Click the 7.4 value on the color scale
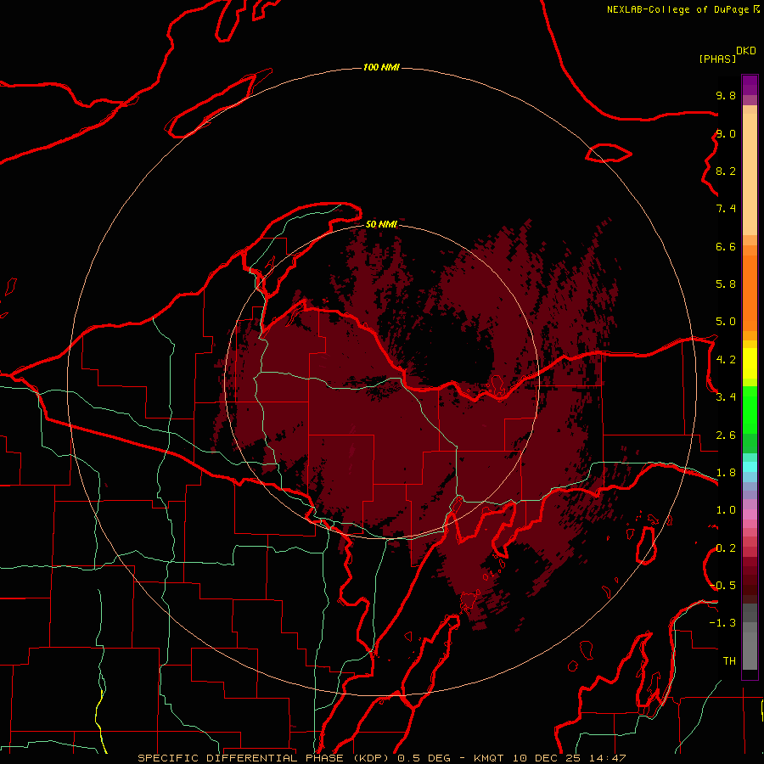Viewport: 764px width, 764px height. coord(726,209)
